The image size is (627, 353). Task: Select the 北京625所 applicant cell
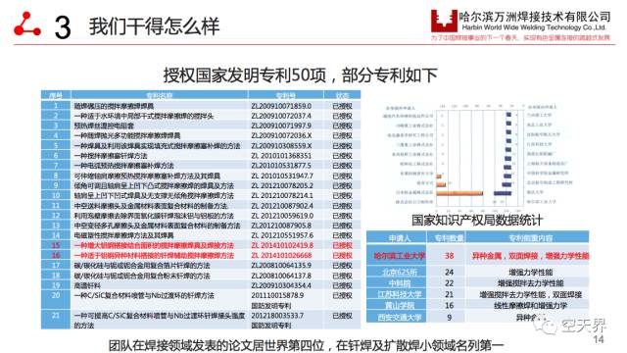tap(399, 273)
